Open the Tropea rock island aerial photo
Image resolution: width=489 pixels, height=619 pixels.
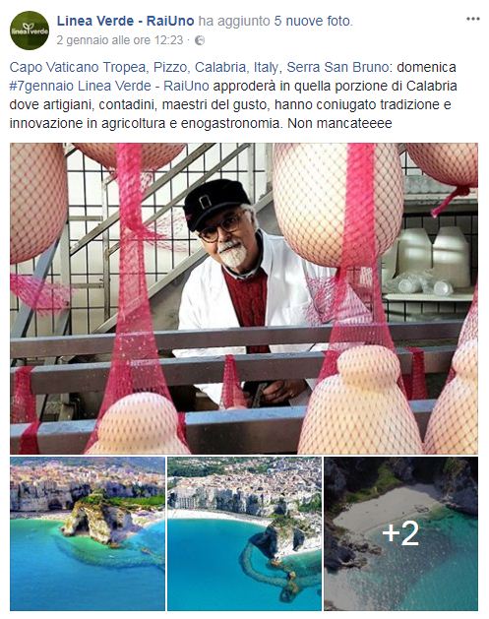[88, 533]
